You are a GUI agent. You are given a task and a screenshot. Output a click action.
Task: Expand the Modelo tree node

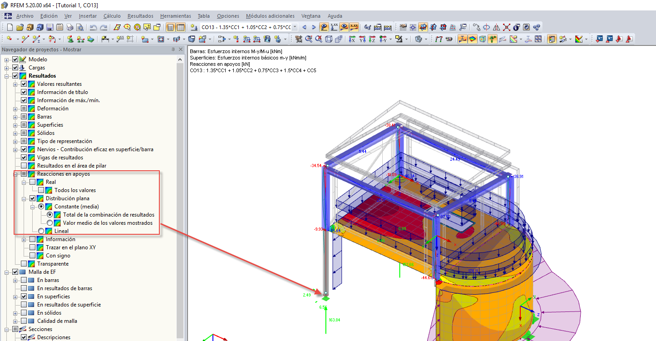(7, 59)
